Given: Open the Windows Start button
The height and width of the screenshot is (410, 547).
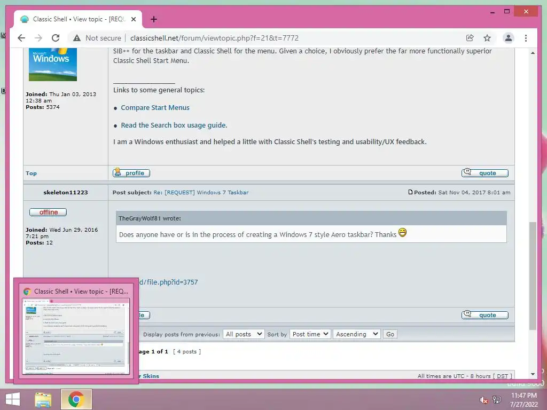Looking at the screenshot, I should 13,399.
